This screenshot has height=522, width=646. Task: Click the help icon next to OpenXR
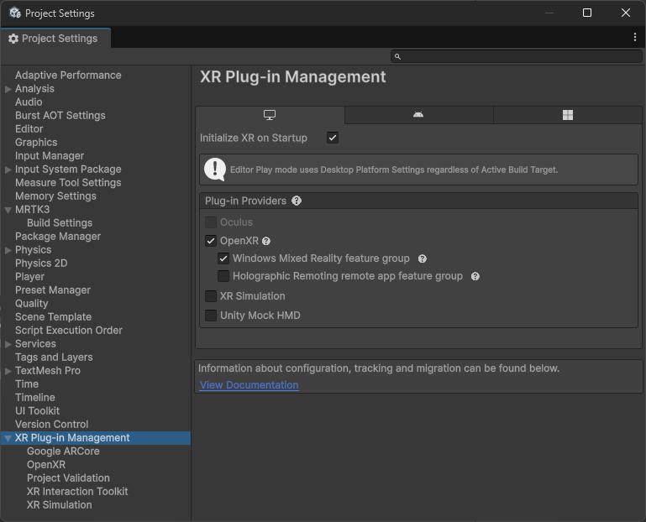tap(266, 242)
